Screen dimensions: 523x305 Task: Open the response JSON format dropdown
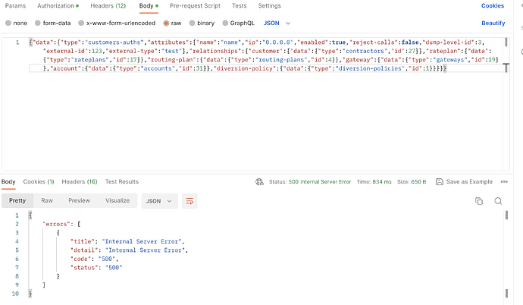click(159, 201)
